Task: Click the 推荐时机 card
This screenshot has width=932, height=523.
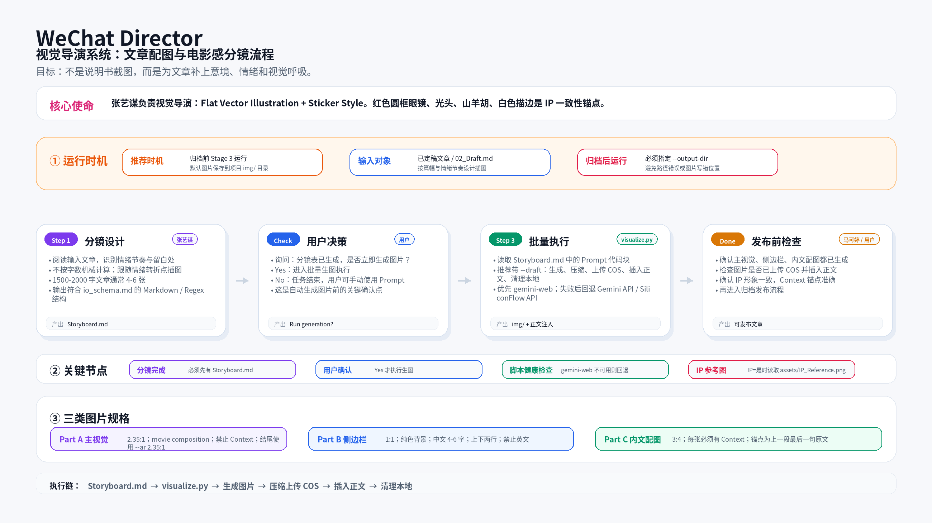Action: [222, 162]
